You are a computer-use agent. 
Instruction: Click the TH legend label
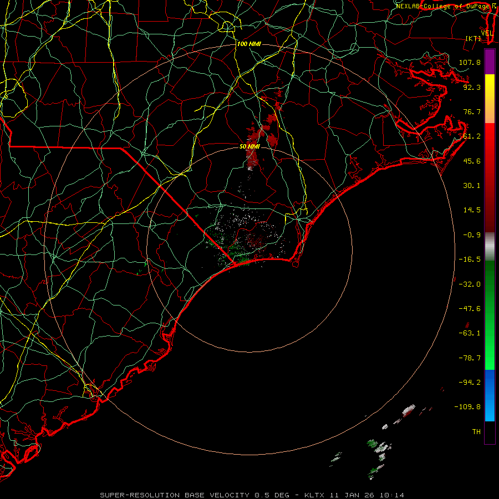[x=476, y=432]
